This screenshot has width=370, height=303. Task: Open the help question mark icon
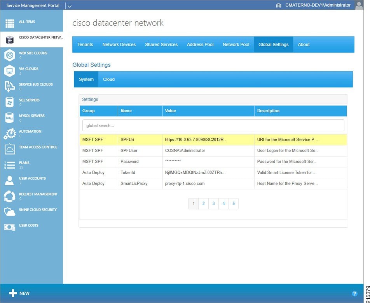point(354,293)
